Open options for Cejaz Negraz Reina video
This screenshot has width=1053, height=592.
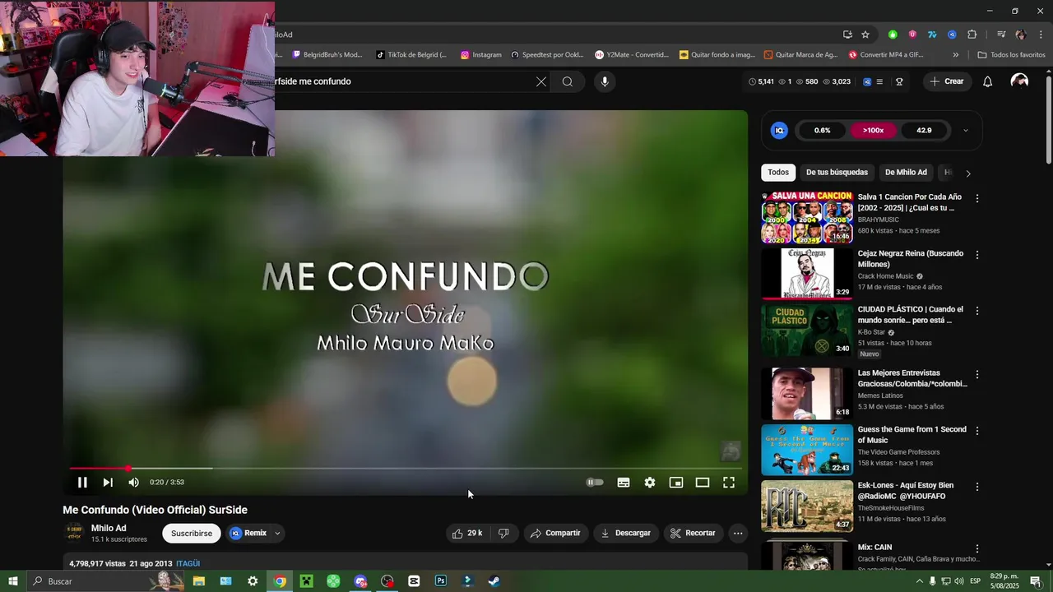point(977,255)
